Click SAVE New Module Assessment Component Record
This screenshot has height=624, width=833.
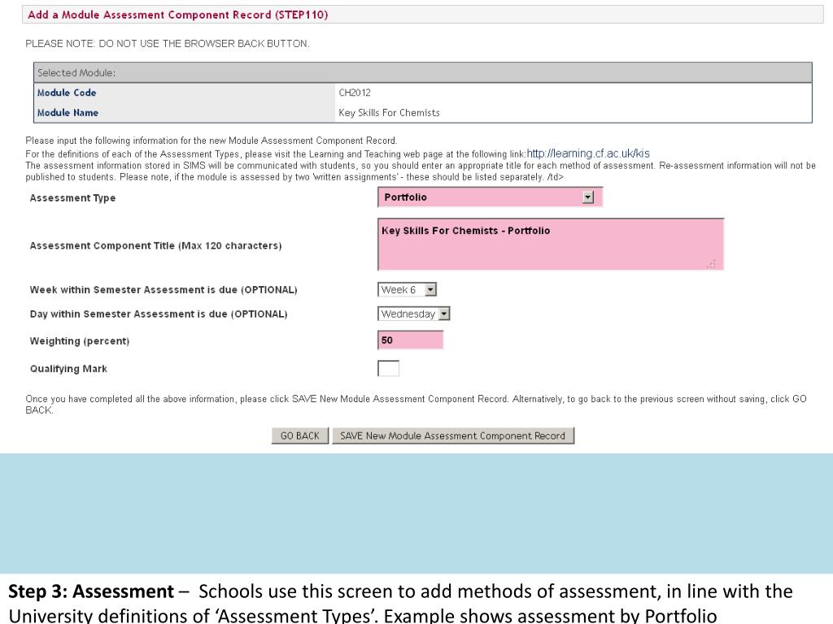tap(452, 435)
